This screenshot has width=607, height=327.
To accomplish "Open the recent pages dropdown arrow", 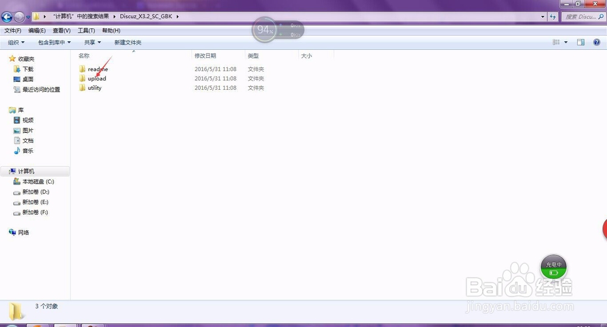I will click(28, 17).
